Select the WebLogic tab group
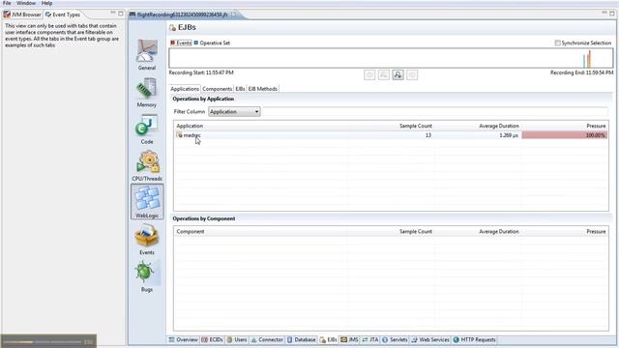This screenshot has height=348, width=619. click(x=147, y=202)
